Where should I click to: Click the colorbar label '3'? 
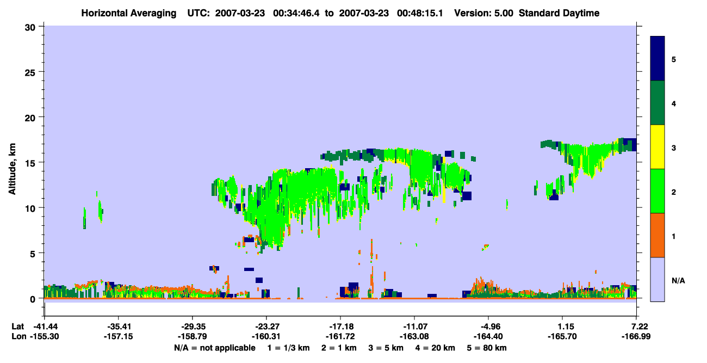point(674,147)
